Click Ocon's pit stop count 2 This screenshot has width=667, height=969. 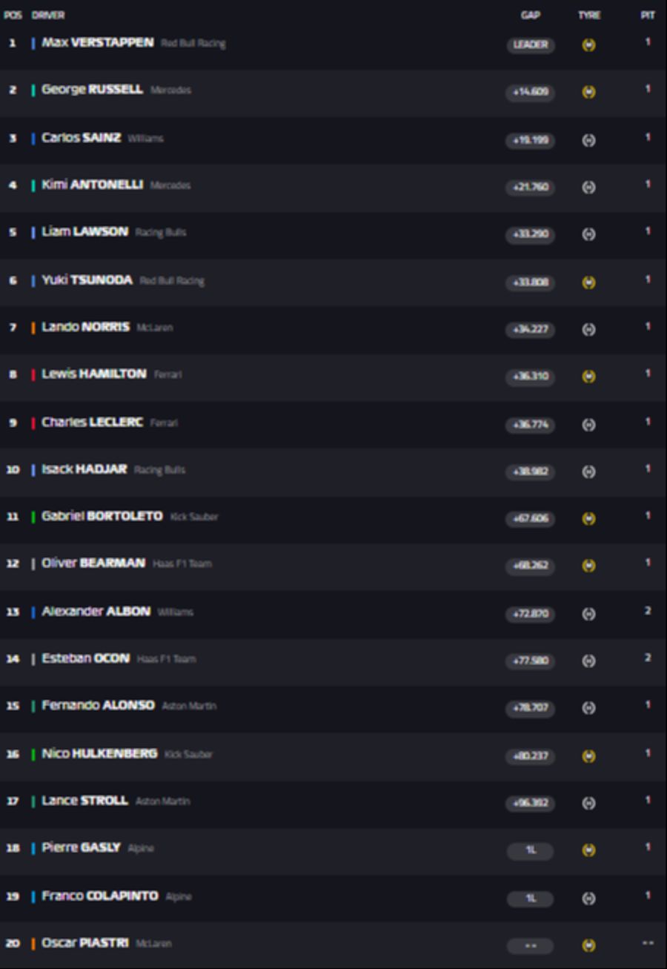tap(648, 658)
